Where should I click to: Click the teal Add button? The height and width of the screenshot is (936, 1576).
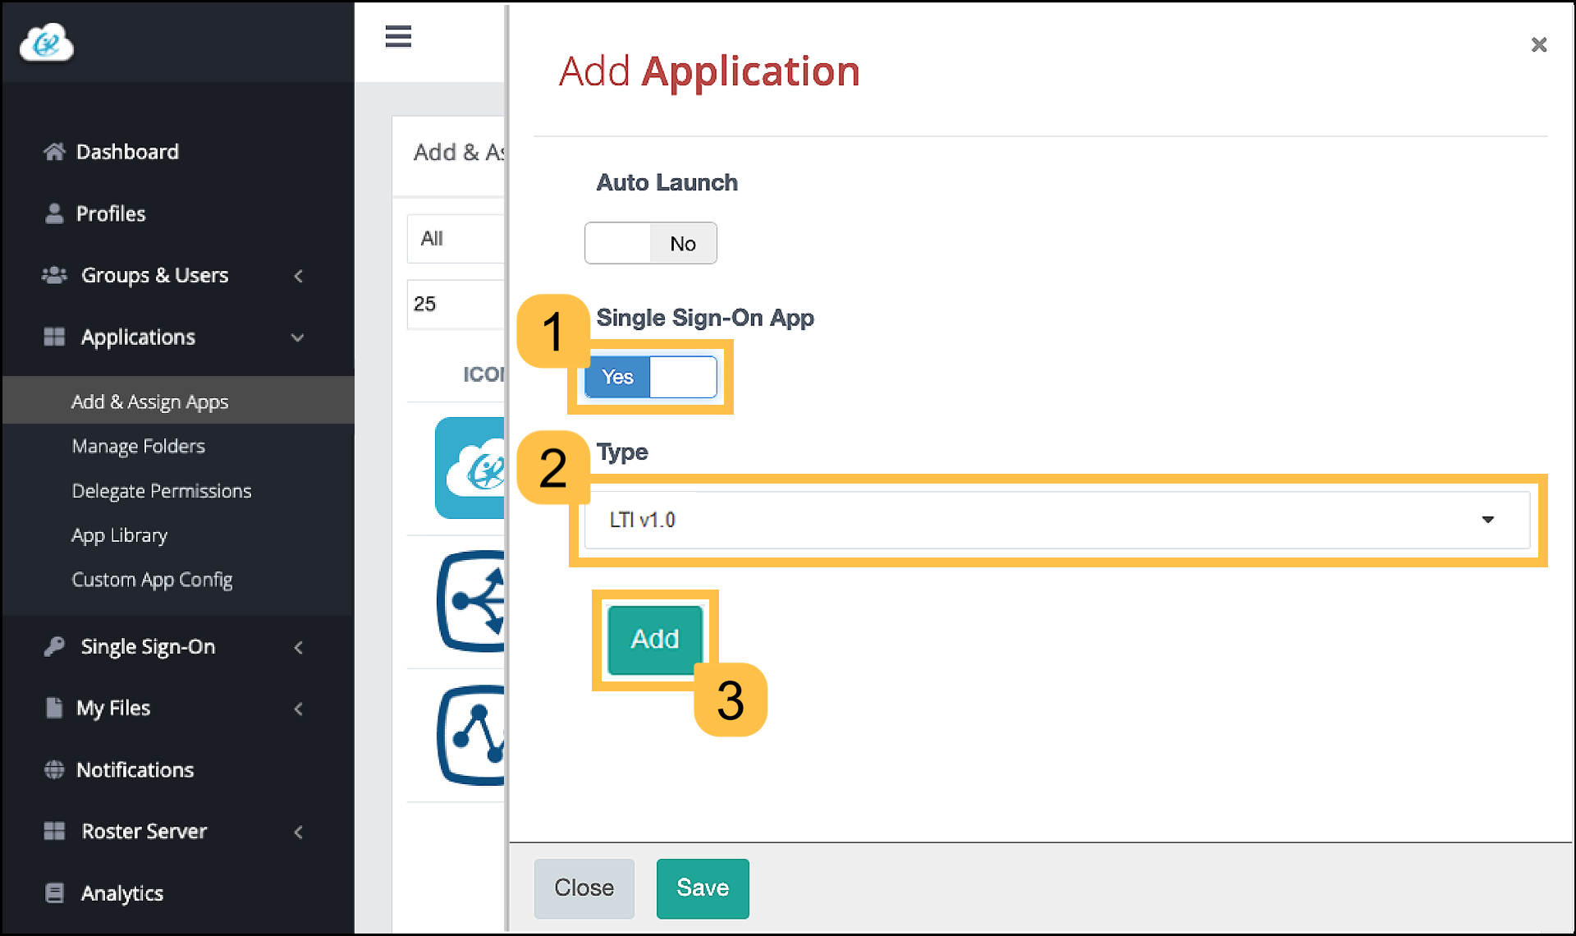654,640
